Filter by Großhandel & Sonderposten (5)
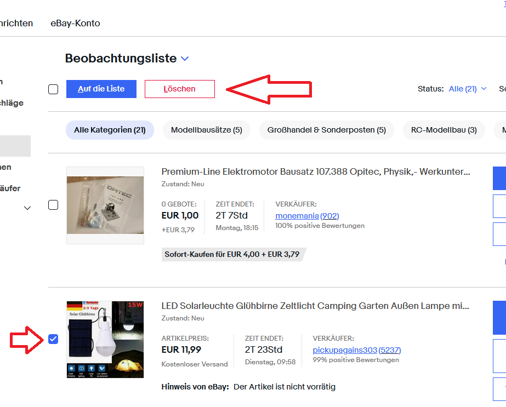Image resolution: width=506 pixels, height=407 pixels. 326,130
